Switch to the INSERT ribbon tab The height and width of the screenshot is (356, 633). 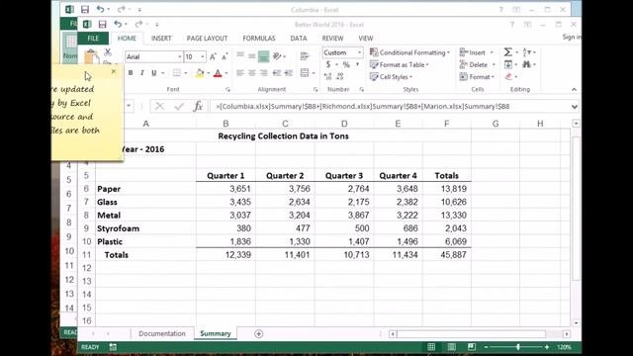(161, 38)
